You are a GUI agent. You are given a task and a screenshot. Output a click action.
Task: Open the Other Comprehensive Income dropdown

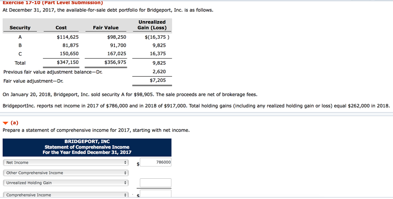(x=66, y=173)
